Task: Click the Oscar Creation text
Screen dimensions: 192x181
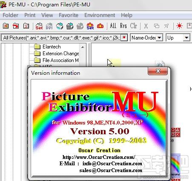Action: (x=99, y=150)
